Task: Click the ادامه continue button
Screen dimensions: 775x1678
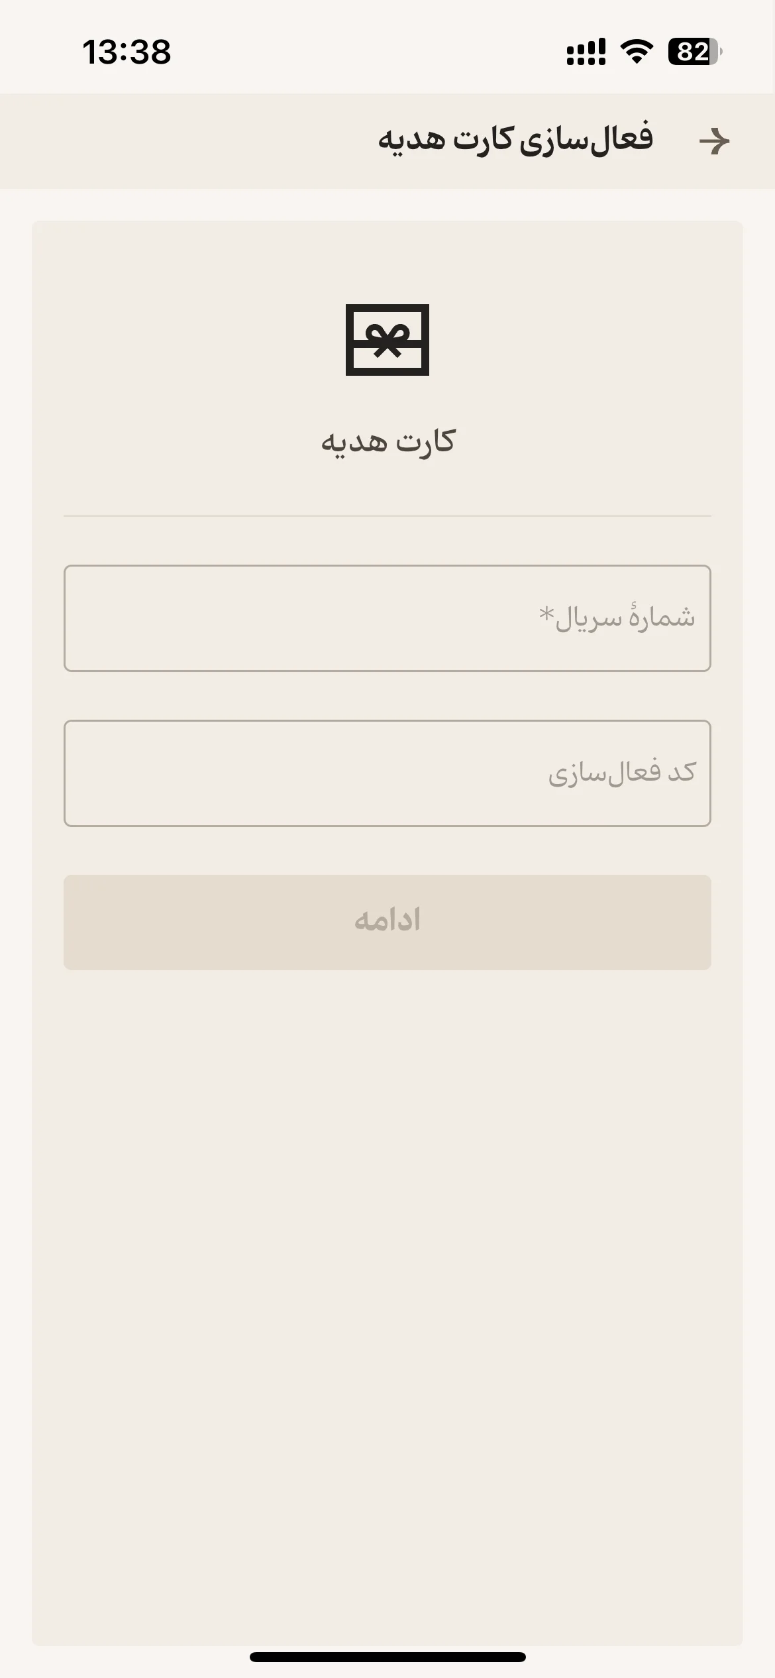Action: tap(387, 923)
